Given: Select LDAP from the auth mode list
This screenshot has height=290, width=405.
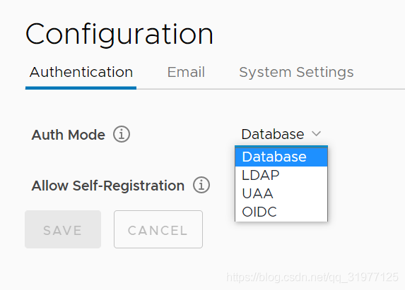Looking at the screenshot, I should tap(281, 175).
